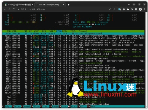Open the Chrome three-dot menu
The image size is (148, 110).
point(144,9)
